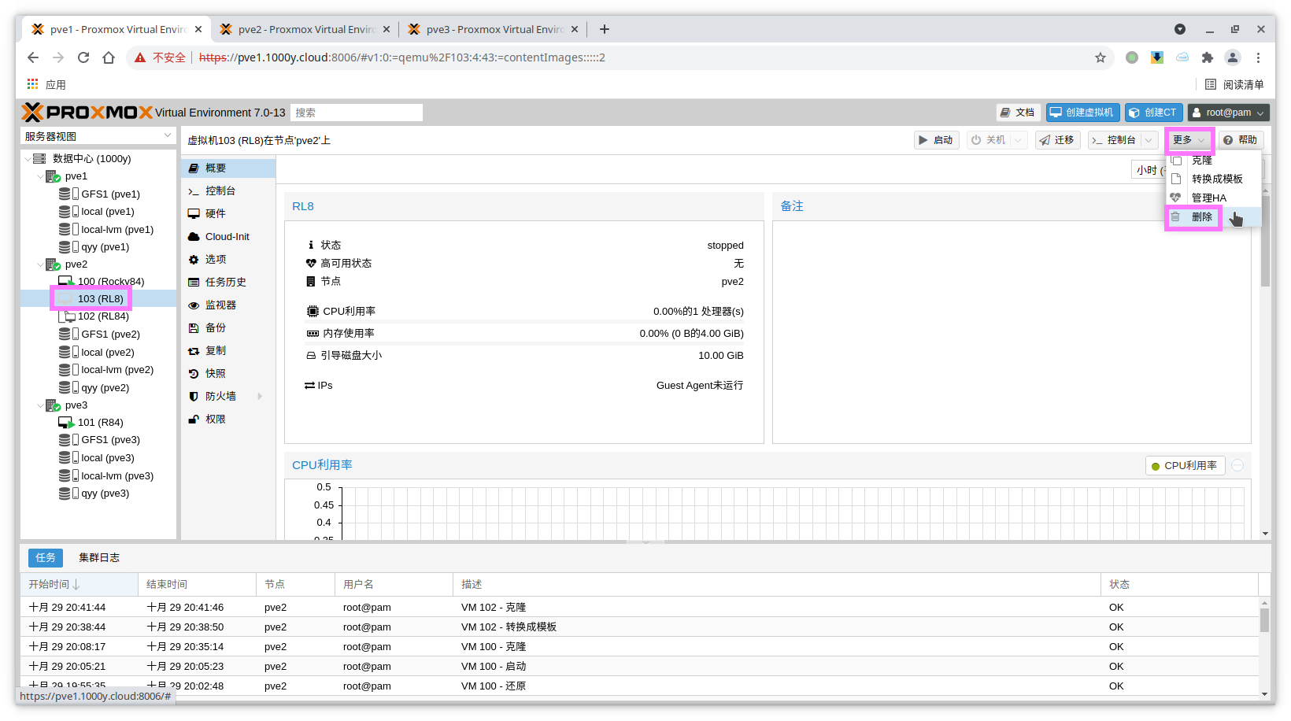This screenshot has height=721, width=1291.
Task: Open the 更多 (More) dropdown button
Action: 1189,140
